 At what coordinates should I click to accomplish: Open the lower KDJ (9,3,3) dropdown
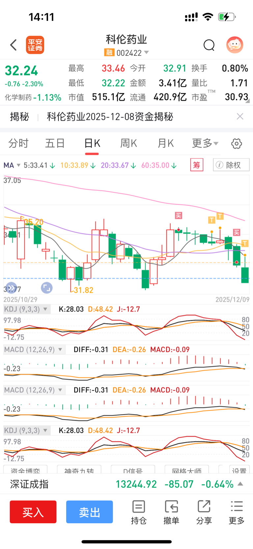pyautogui.click(x=27, y=430)
